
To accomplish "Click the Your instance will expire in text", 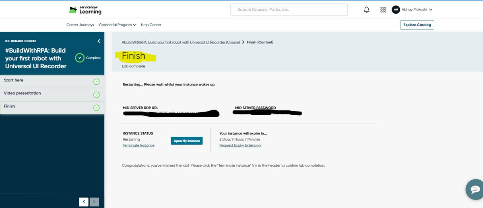I will [x=243, y=133].
